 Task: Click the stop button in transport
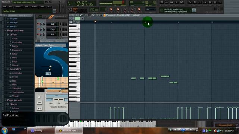click(x=80, y=10)
